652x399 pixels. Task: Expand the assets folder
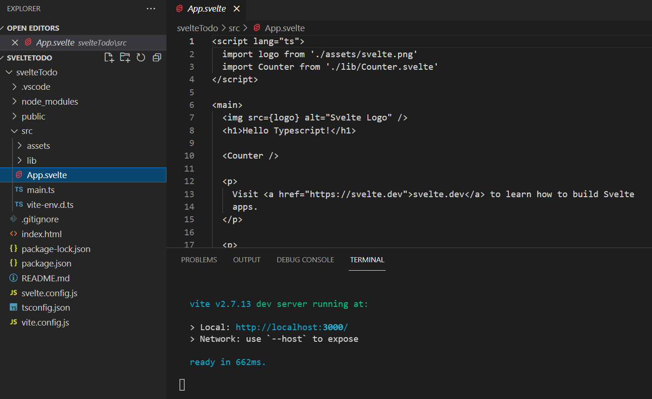(x=20, y=146)
